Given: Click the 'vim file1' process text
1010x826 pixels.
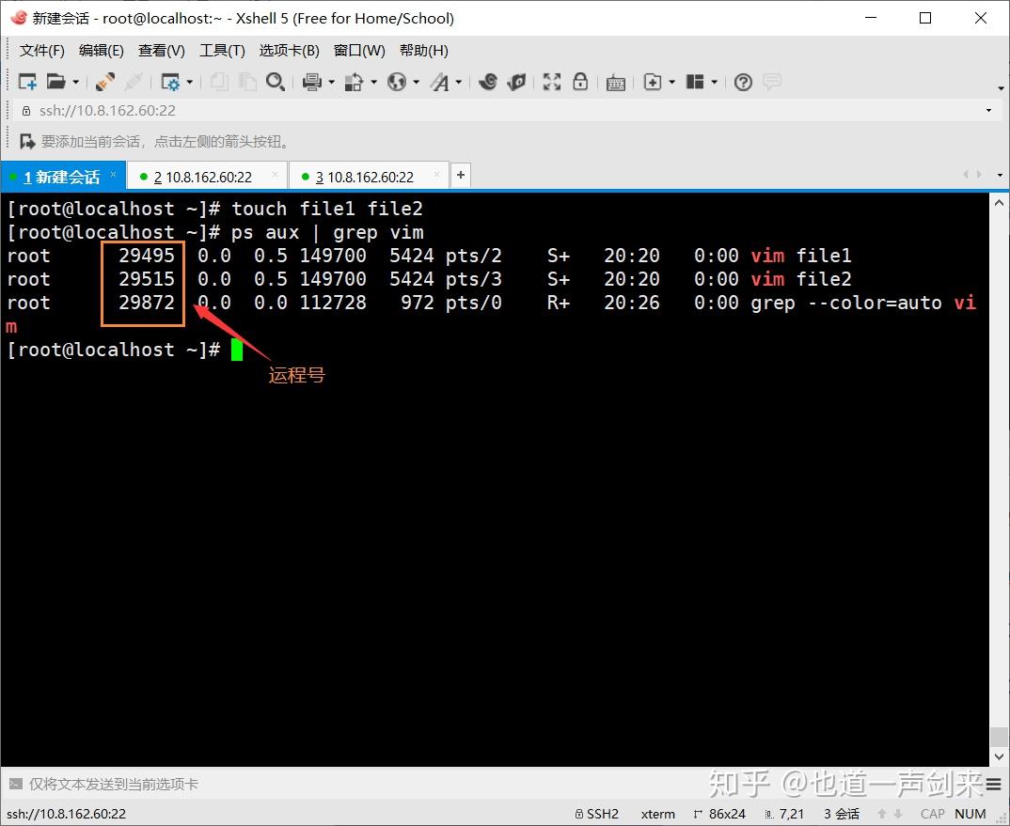Looking at the screenshot, I should click(x=800, y=256).
